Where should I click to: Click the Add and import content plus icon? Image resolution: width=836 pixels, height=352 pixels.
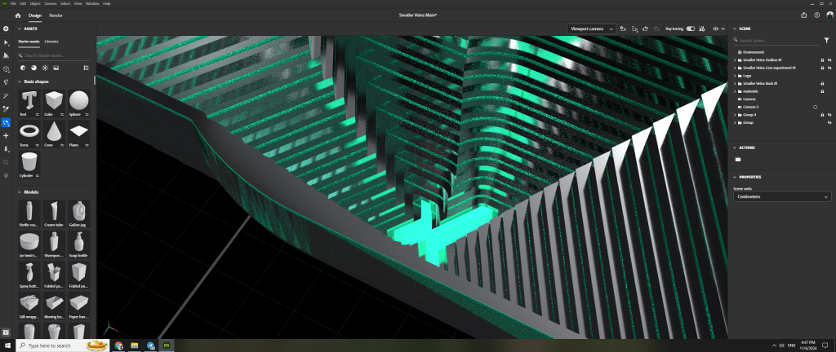tap(6, 29)
